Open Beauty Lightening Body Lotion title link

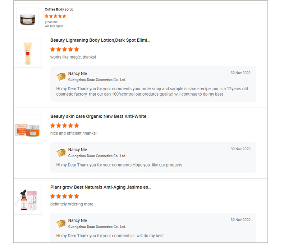100,40
